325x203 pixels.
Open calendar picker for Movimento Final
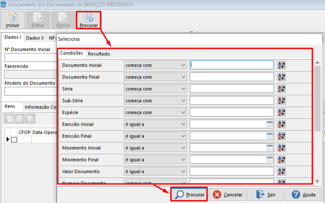tap(270, 160)
